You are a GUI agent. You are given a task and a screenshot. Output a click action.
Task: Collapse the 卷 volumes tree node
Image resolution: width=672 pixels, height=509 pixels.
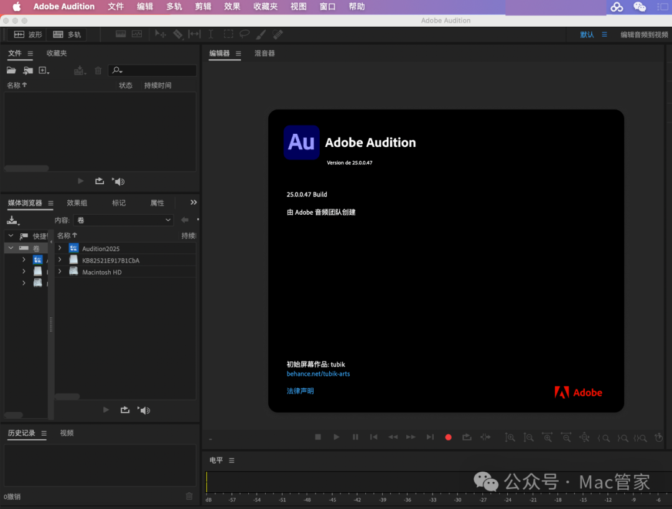pyautogui.click(x=11, y=248)
